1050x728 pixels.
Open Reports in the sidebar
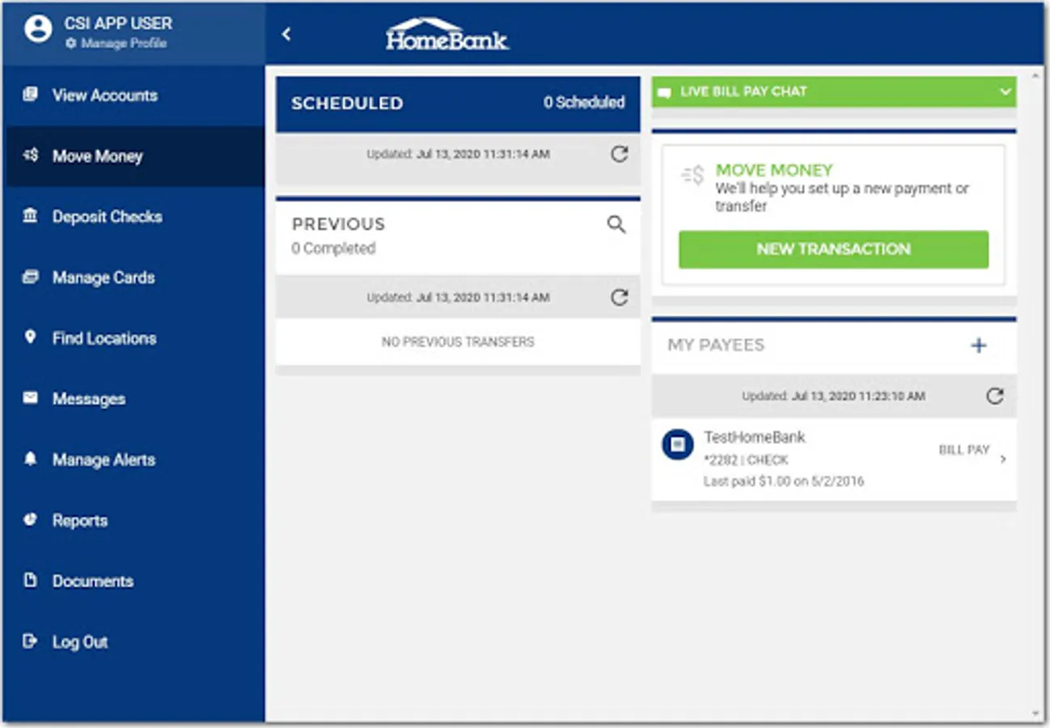coord(135,520)
